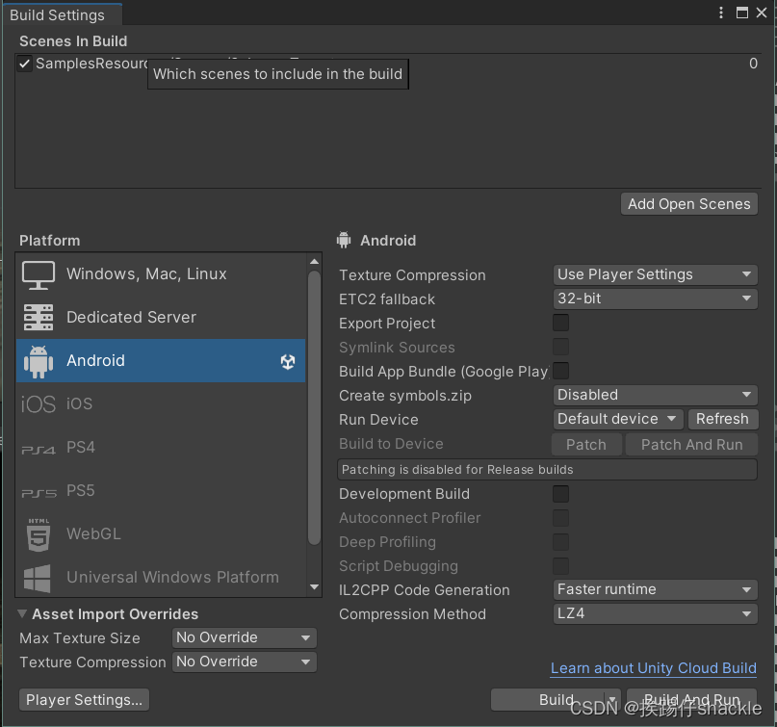The width and height of the screenshot is (777, 727).
Task: Click the Universal Windows Platform logo icon
Action: click(38, 579)
